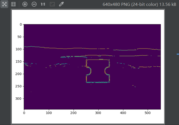Screen dimensions: 179x125
Task: Click the y-axis tick label 200
Action: click(19, 74)
